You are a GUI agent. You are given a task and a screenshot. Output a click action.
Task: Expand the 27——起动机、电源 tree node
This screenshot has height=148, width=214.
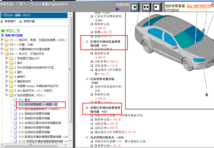(2, 40)
